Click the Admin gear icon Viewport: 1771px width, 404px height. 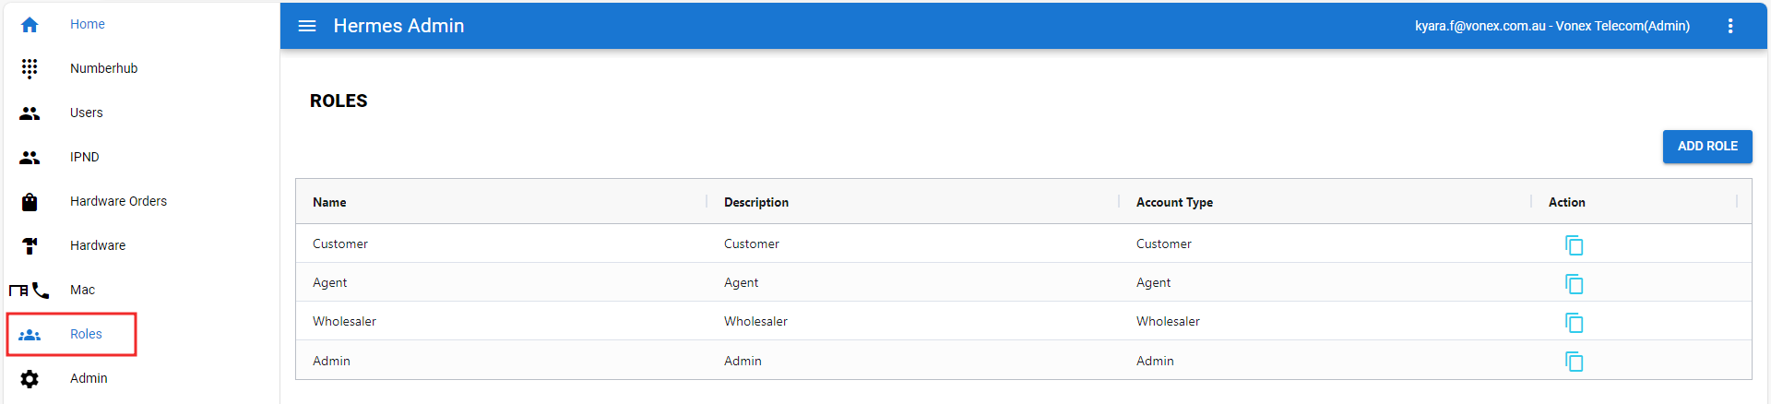click(30, 379)
